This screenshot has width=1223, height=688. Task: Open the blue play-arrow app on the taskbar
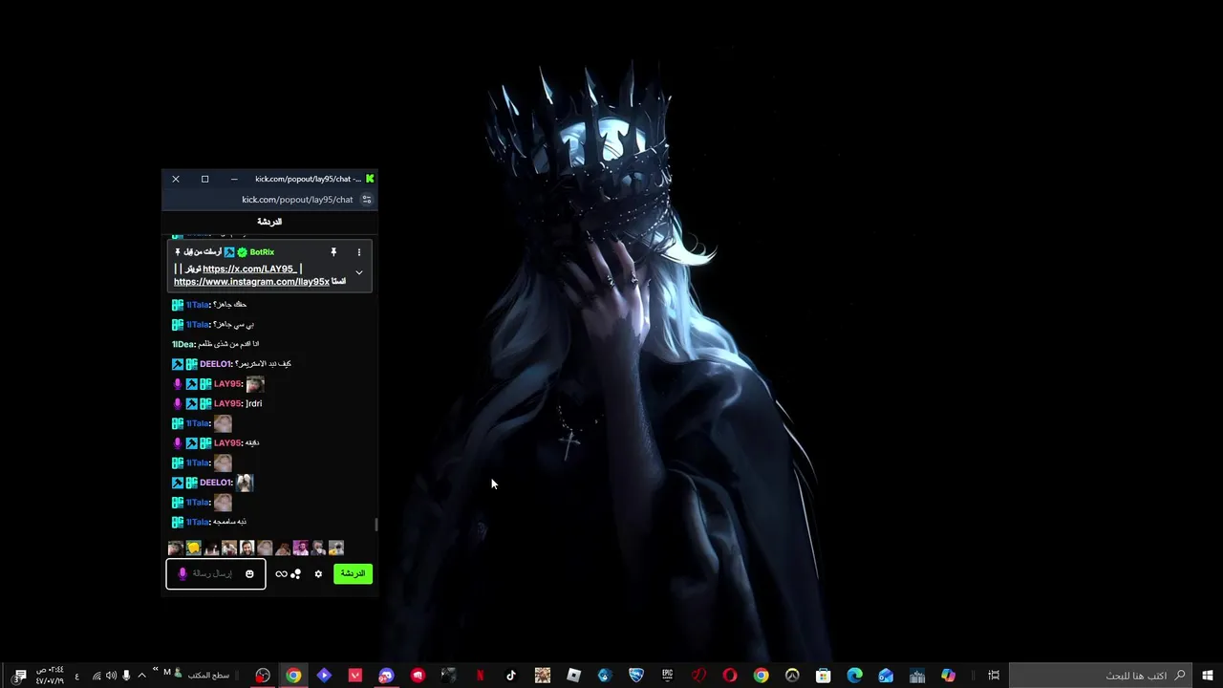coord(324,676)
